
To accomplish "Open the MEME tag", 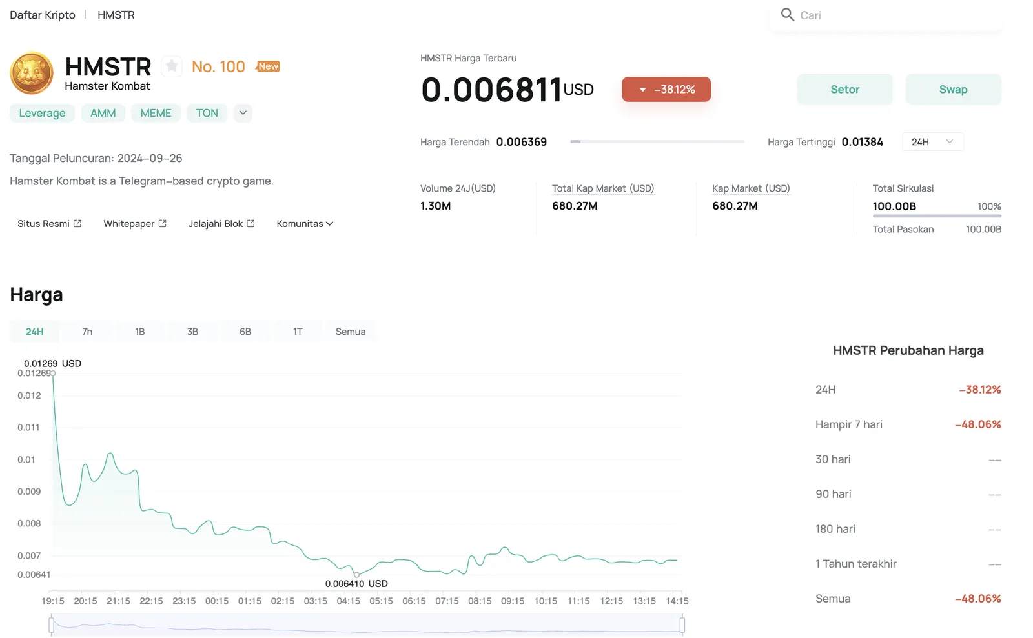I will 156,113.
